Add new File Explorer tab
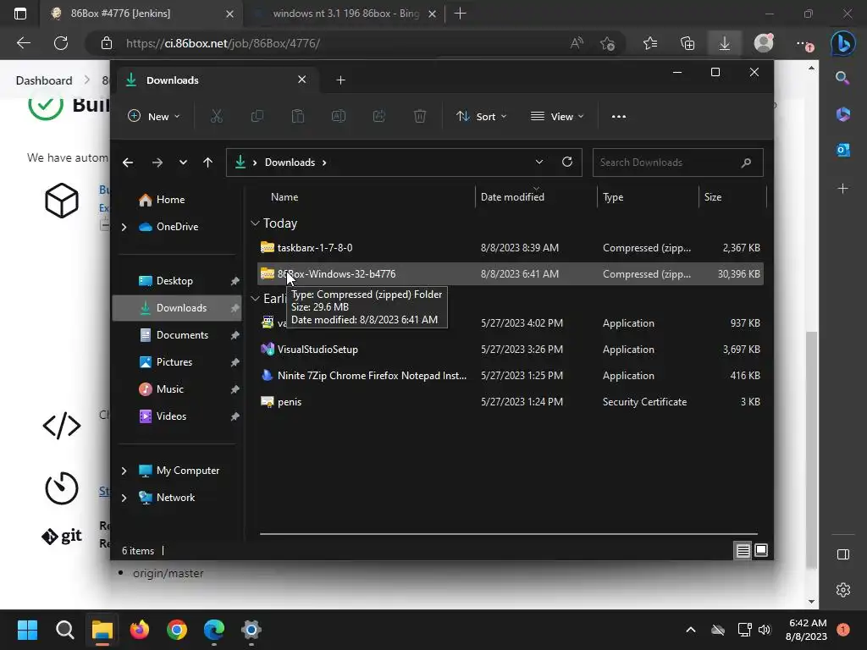The height and width of the screenshot is (650, 867). 340,80
